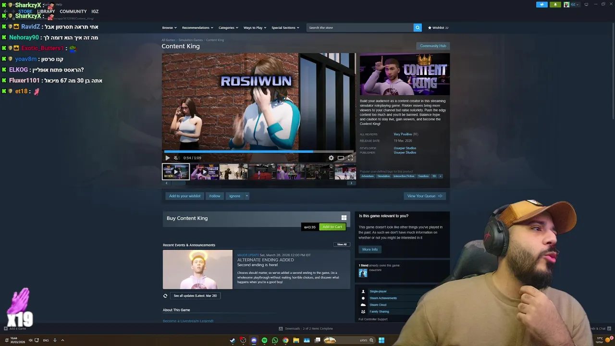Open the Recommendations dropdown menu
615x346 pixels.
click(x=197, y=27)
